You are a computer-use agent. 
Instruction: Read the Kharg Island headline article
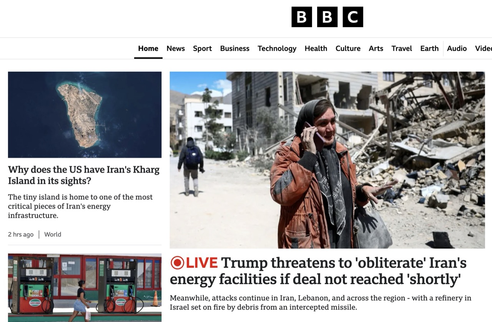coord(84,175)
